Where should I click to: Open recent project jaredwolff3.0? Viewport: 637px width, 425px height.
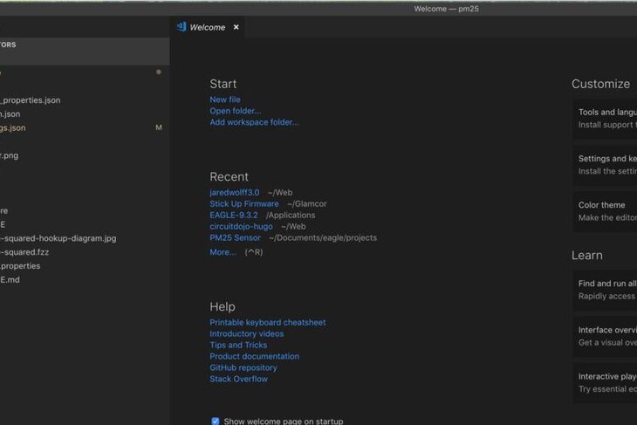(x=235, y=193)
